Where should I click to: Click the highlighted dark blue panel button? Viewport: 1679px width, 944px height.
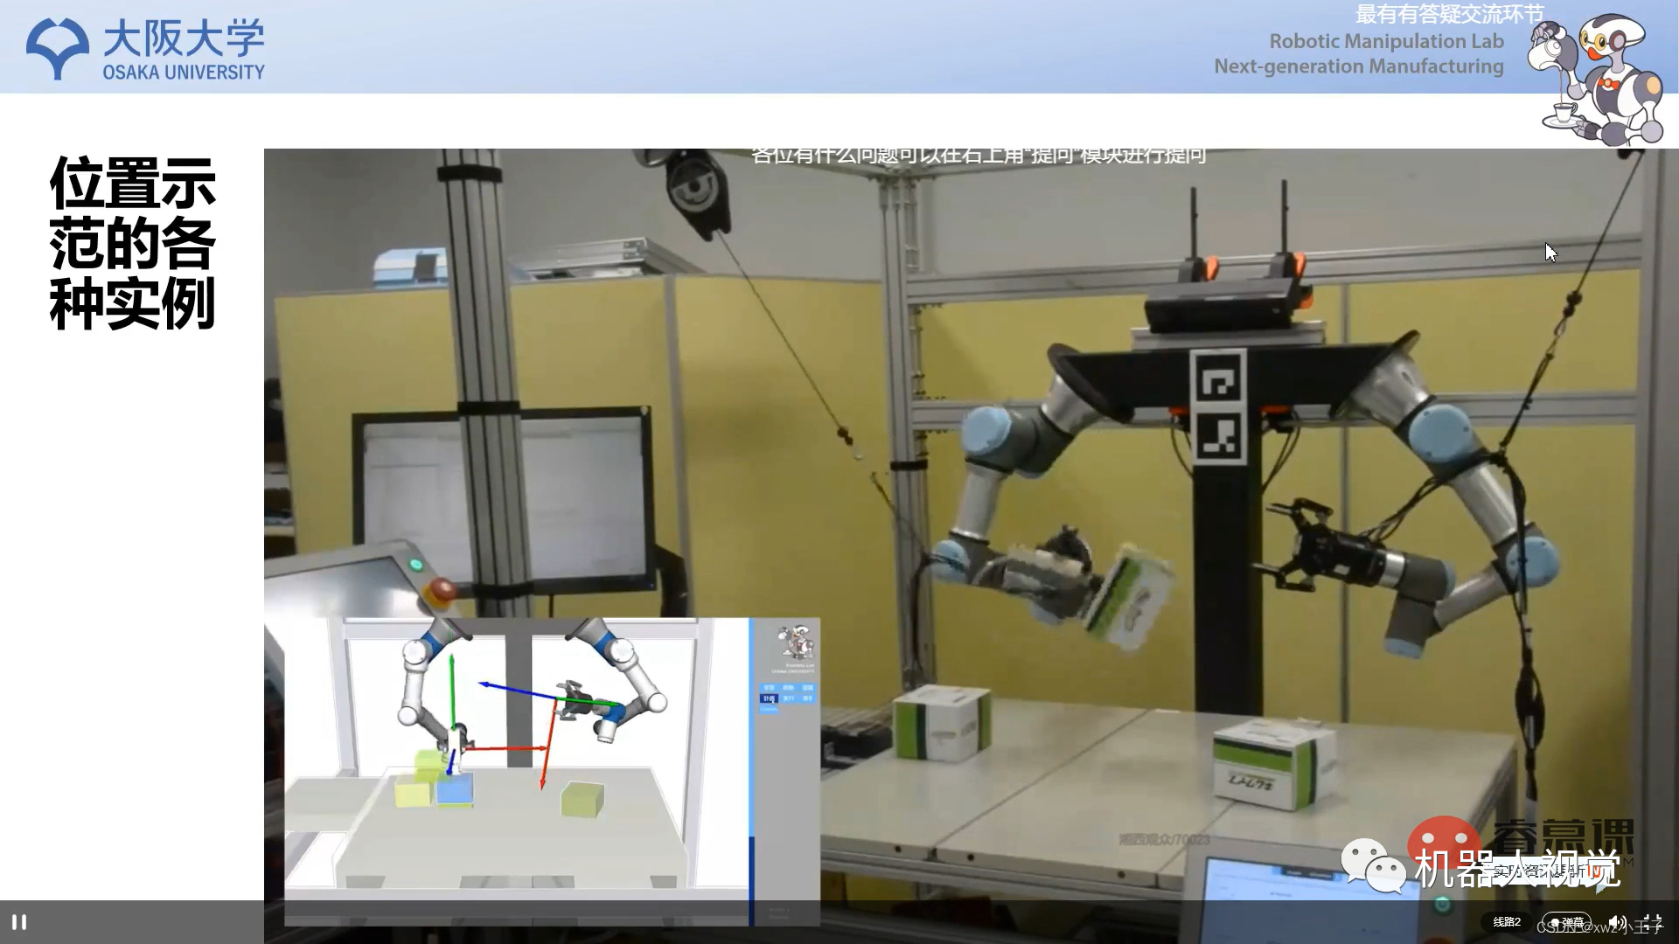[x=769, y=698]
